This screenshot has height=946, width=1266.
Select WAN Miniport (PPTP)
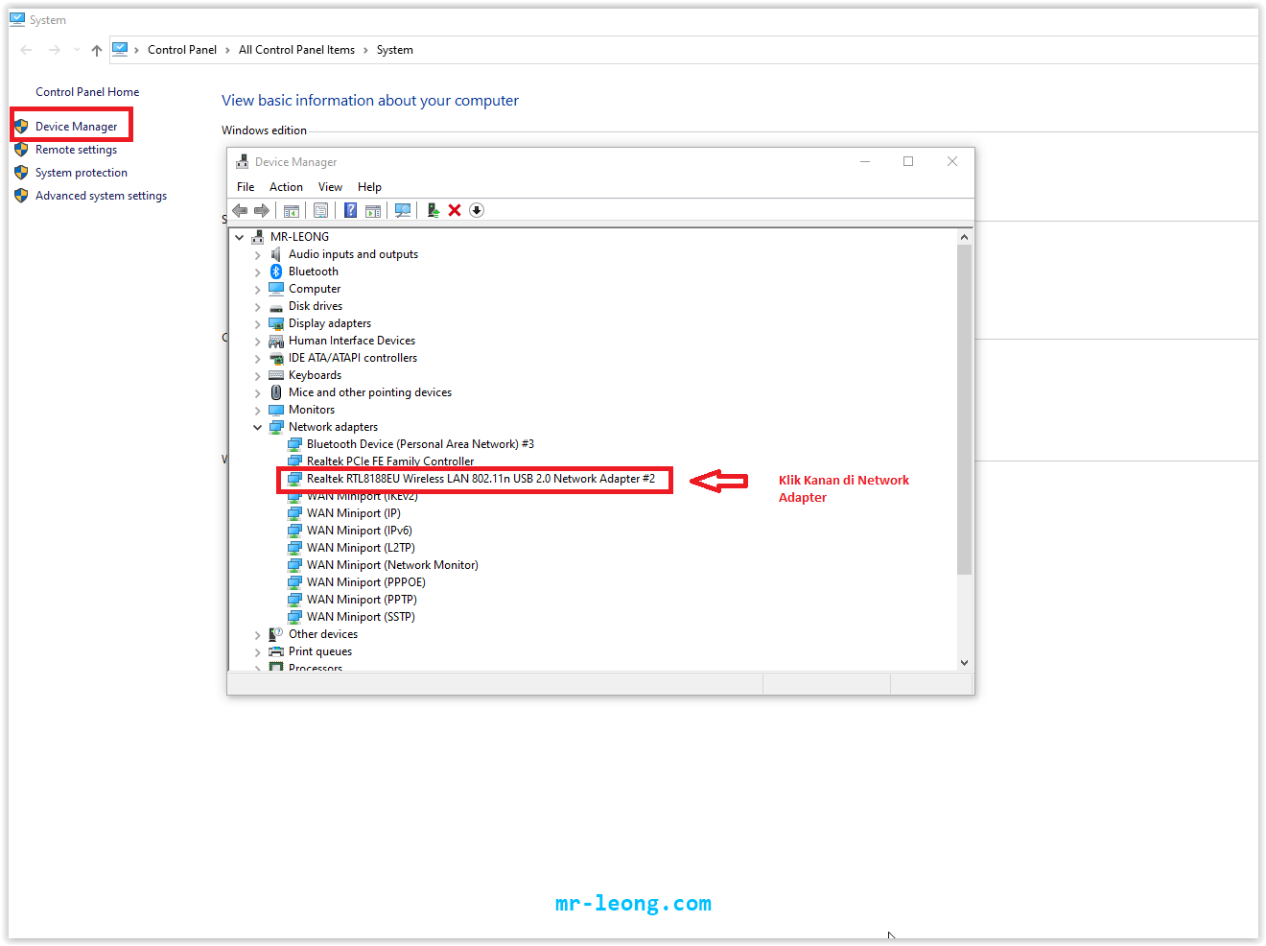point(362,600)
